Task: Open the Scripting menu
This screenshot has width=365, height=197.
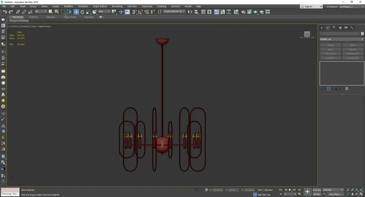Action: [x=162, y=6]
